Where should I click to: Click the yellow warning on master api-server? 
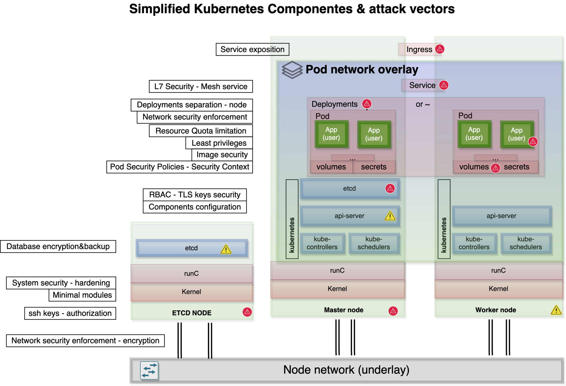[x=390, y=216]
